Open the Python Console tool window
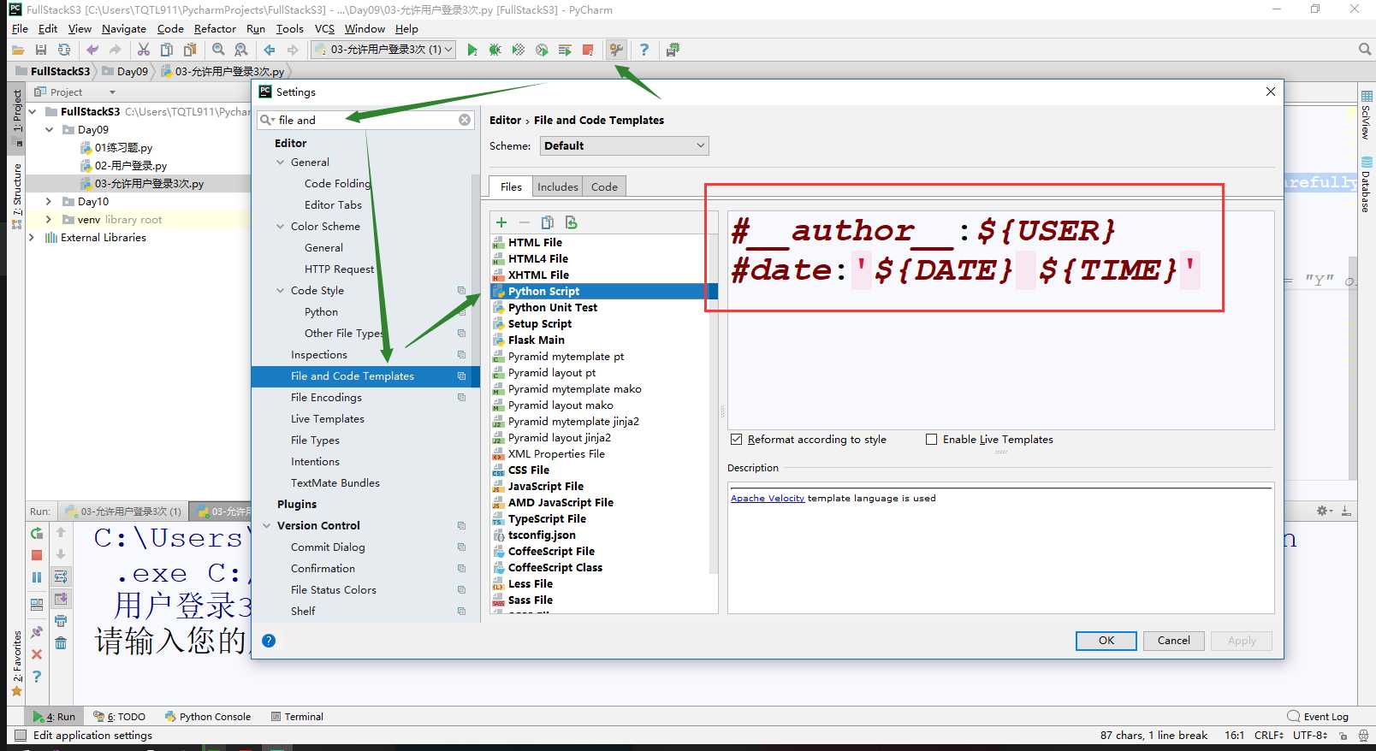This screenshot has height=751, width=1376. pos(208,717)
